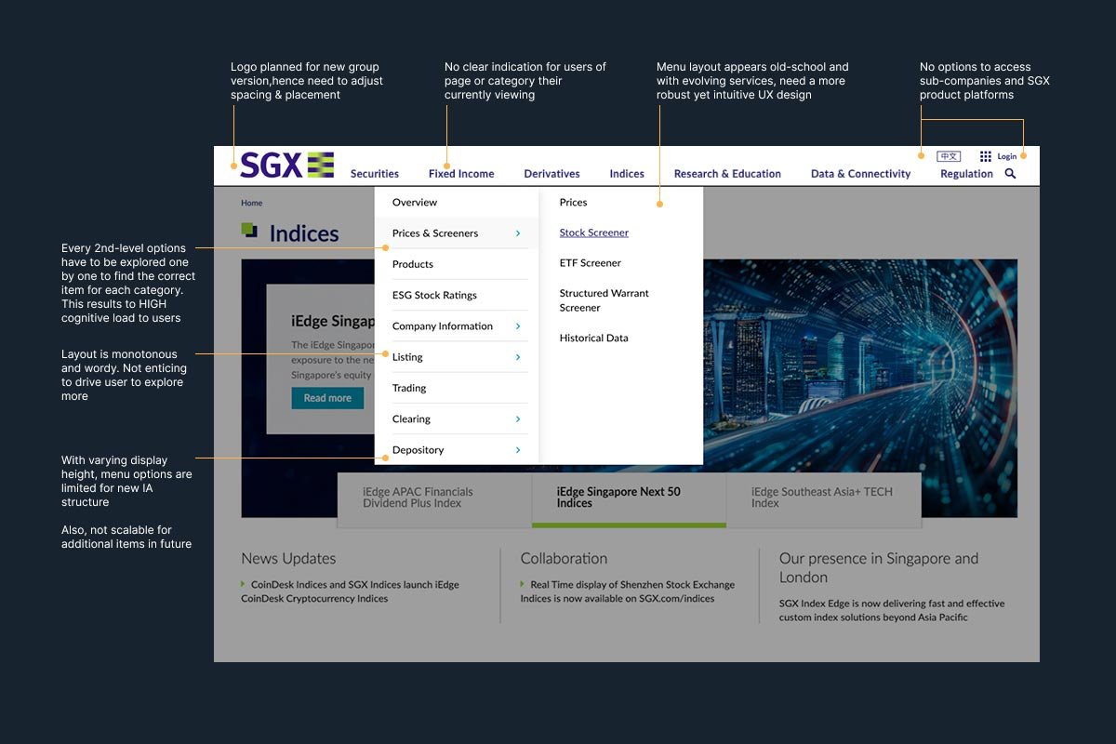Open the apps grid icon beside Login
The height and width of the screenshot is (744, 1116).
pyautogui.click(x=986, y=156)
